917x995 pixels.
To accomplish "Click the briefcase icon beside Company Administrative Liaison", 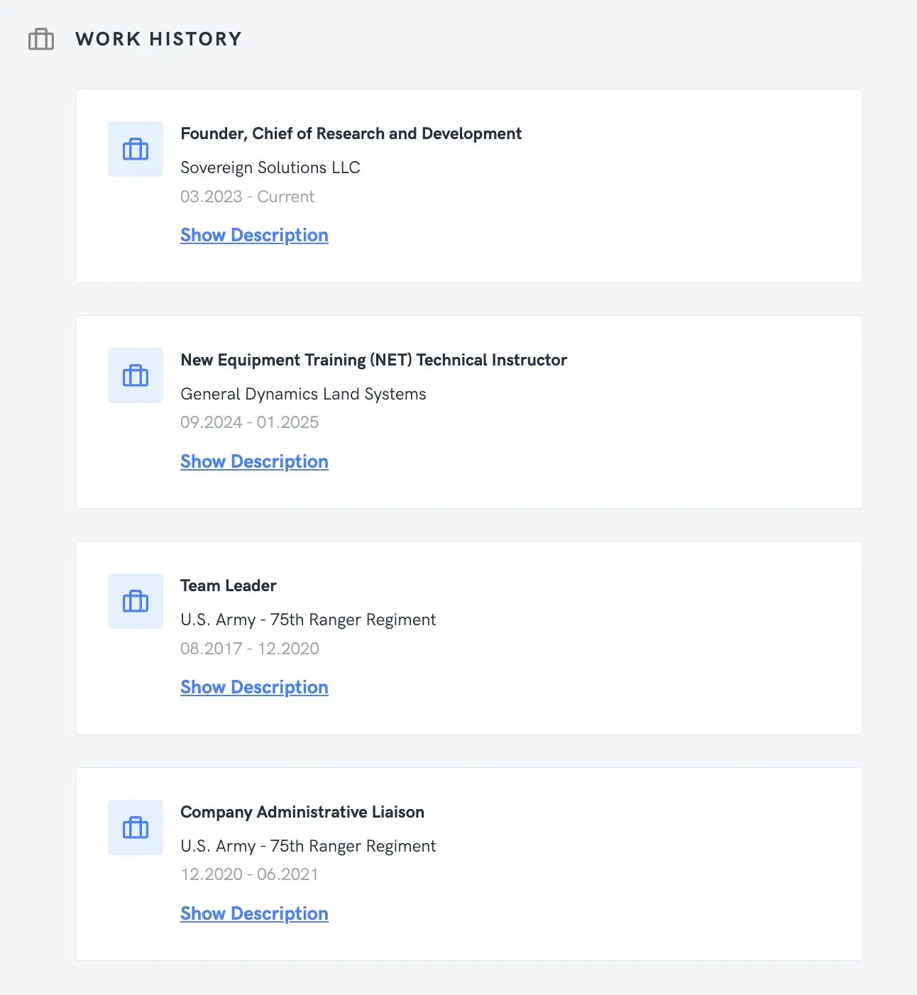I will coord(136,828).
